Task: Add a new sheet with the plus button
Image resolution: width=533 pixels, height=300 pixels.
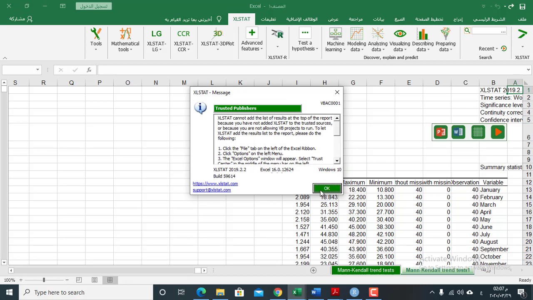Action: point(313,270)
